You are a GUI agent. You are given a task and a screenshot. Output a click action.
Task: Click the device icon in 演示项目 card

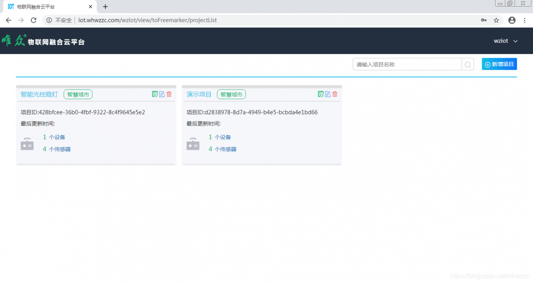tap(193, 144)
